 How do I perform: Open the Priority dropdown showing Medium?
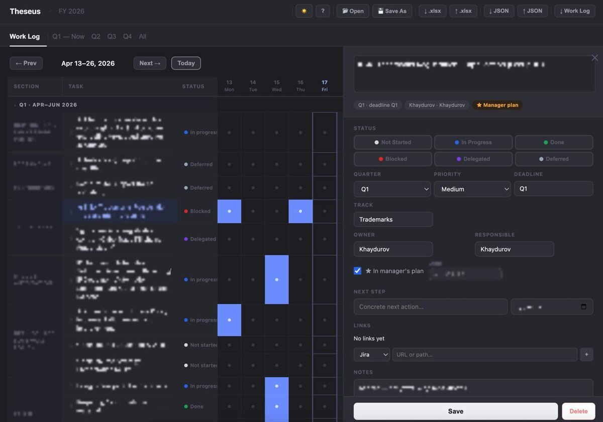pyautogui.click(x=472, y=189)
